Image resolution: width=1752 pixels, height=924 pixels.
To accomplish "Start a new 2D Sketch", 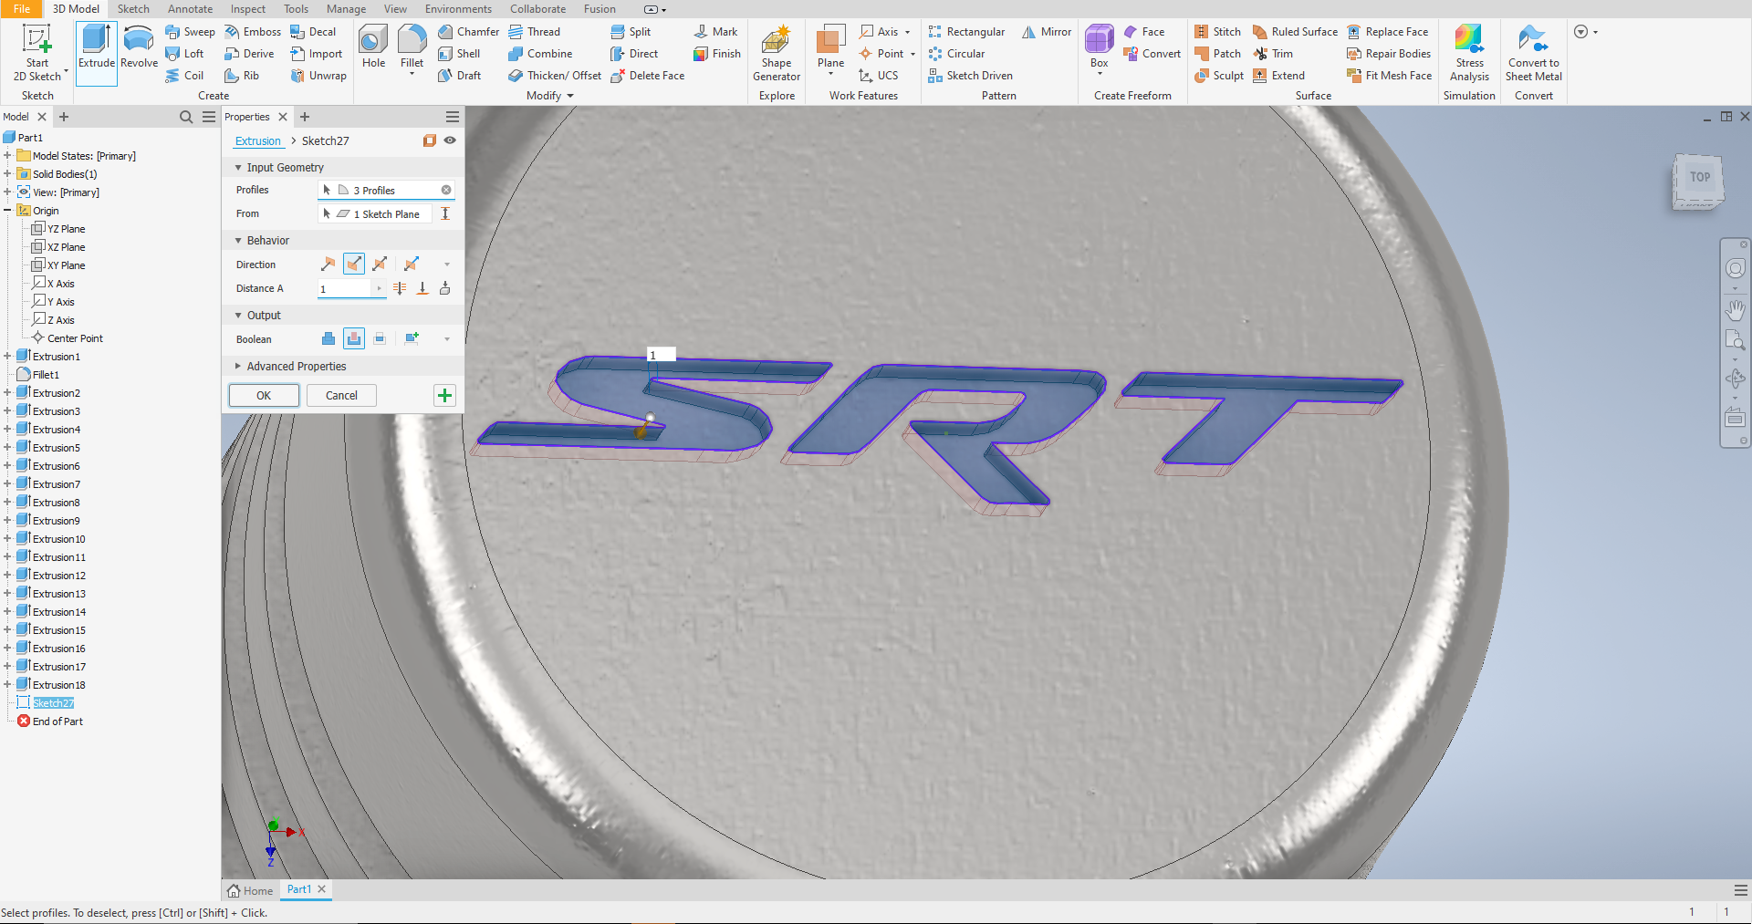I will (37, 52).
